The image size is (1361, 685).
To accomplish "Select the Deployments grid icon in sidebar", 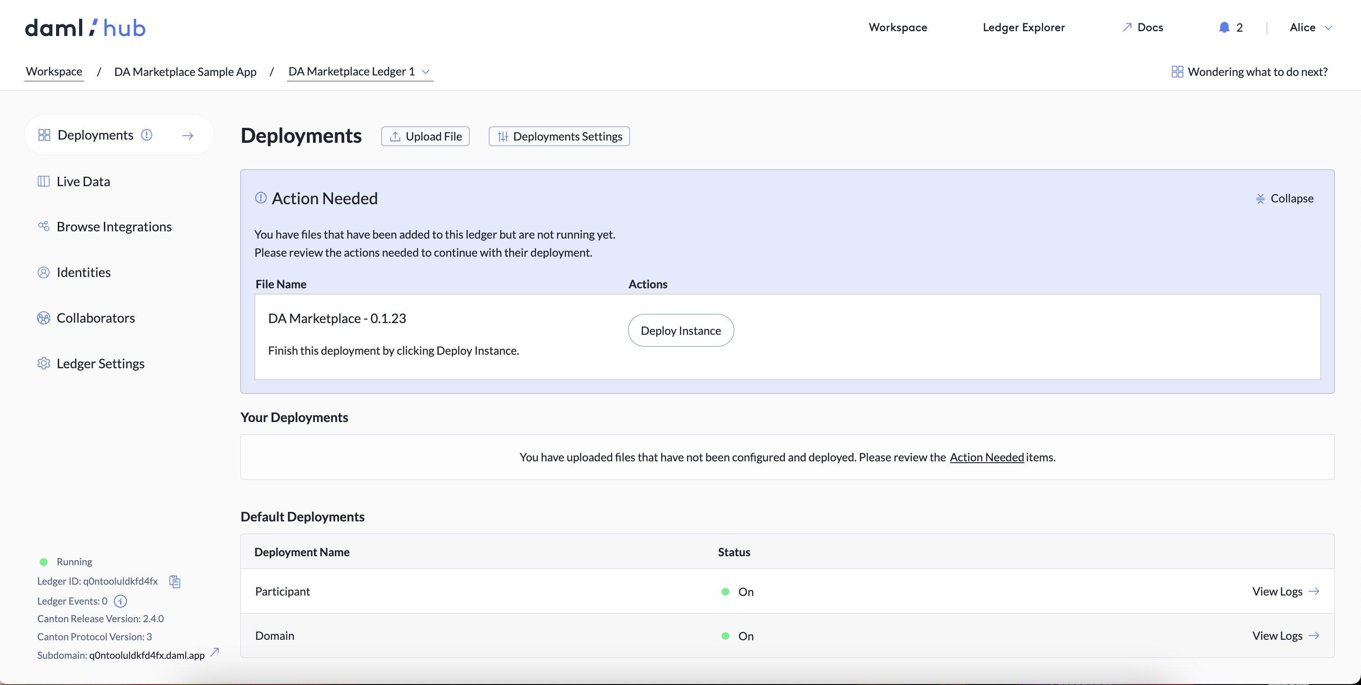I will pos(44,135).
